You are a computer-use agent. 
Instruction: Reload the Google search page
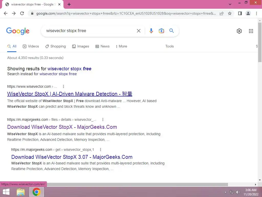(x=22, y=13)
